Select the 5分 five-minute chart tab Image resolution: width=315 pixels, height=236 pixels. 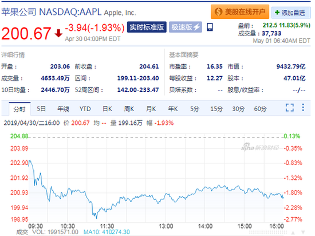195,109
